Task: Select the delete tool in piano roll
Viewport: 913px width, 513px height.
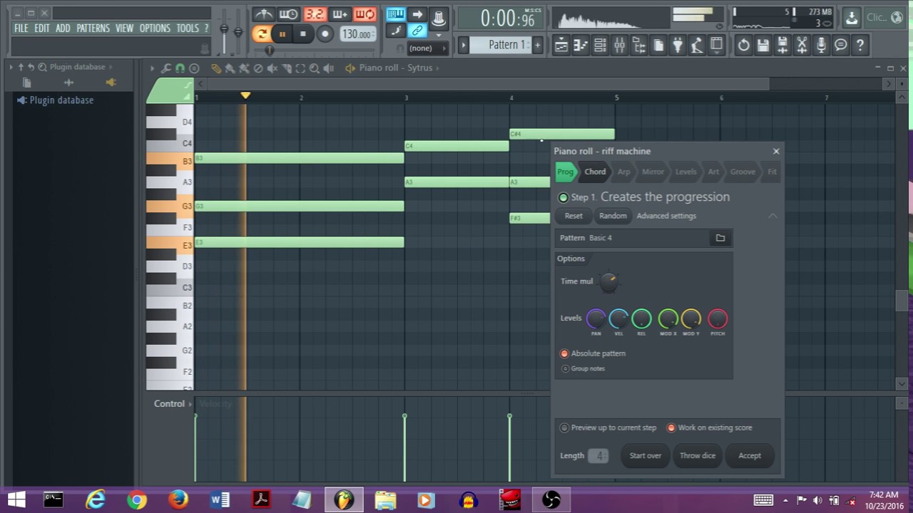Action: [258, 68]
